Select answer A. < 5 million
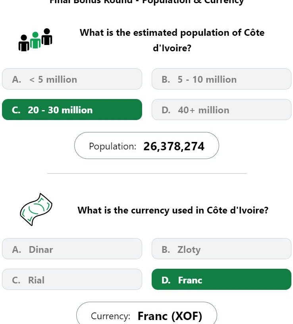This screenshot has width=293, height=324. (72, 79)
